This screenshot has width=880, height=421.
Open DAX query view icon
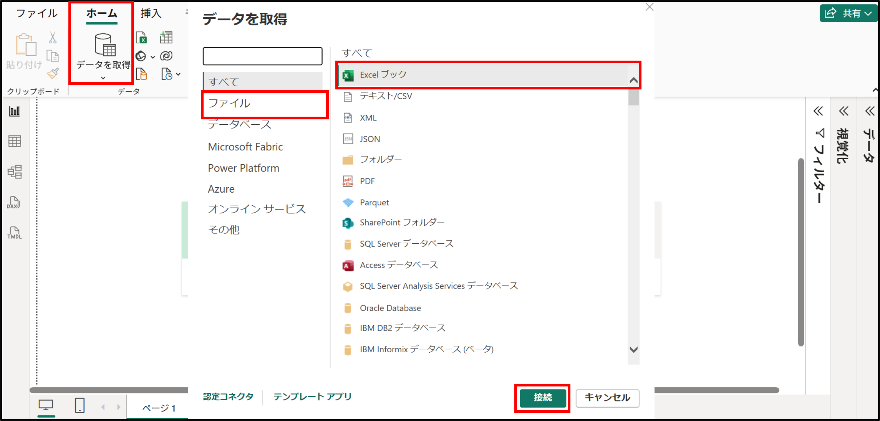tap(14, 202)
